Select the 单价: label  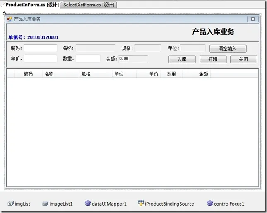pos(16,58)
